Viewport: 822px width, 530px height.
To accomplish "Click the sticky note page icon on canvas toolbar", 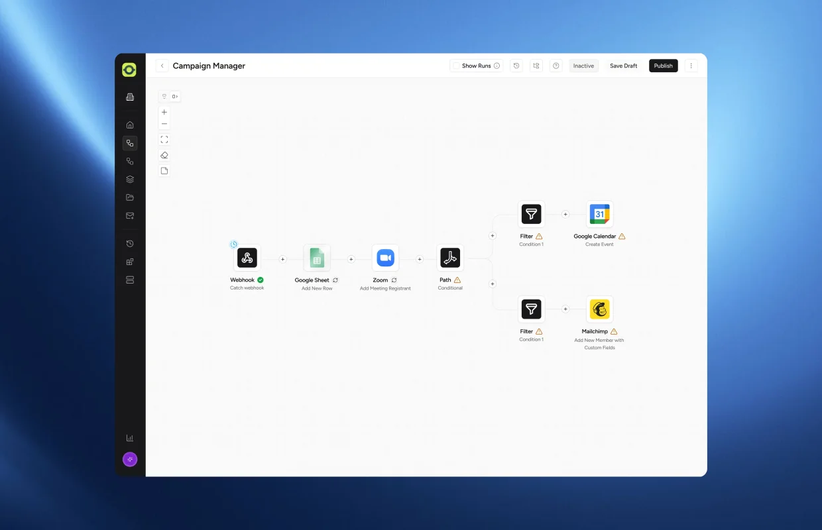I will (164, 171).
